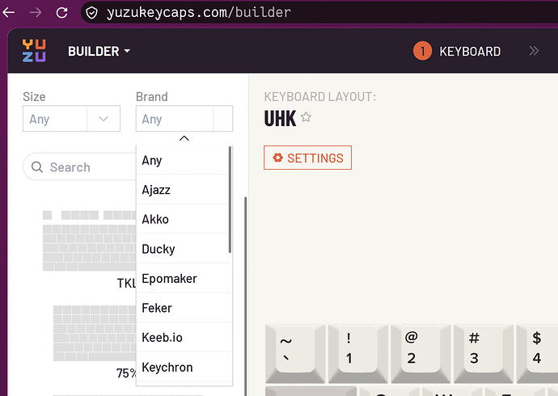
Task: Favorite the UHK layout with star icon
Action: tap(306, 117)
